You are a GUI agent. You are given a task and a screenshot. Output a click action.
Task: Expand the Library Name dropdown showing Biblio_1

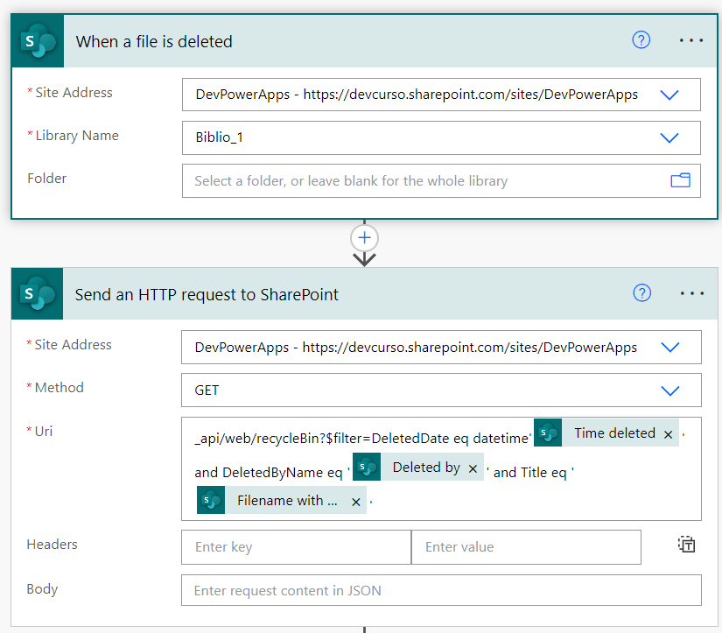669,137
